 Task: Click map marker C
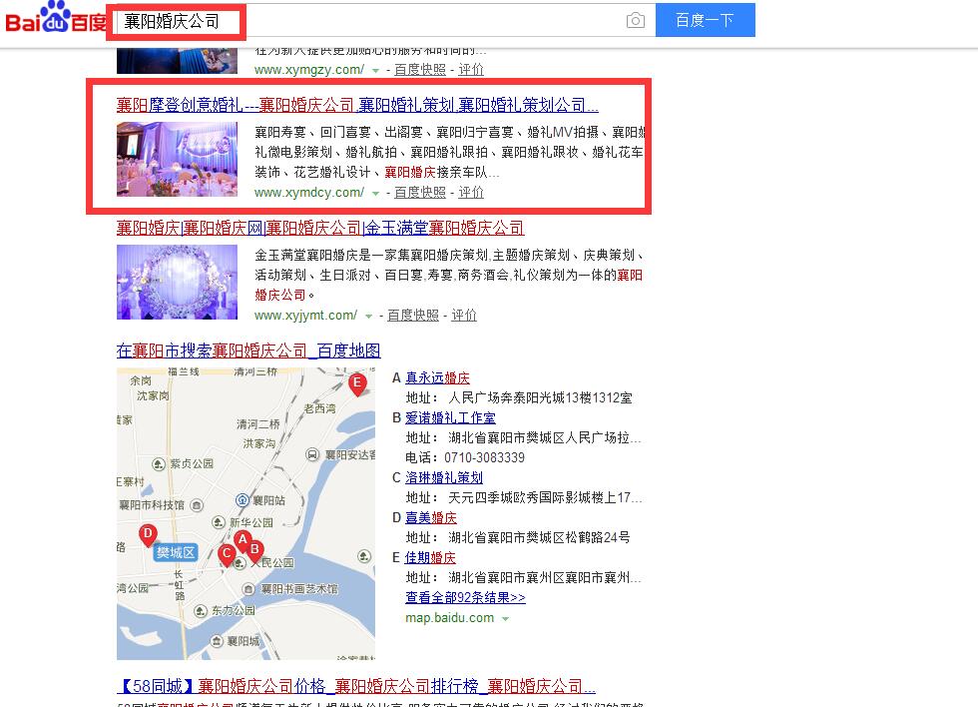tap(227, 554)
